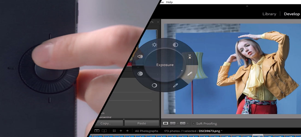Screen dimensions: 301x137
Task: Select the brightness sun icon in radial menu
Action: (x=155, y=45)
